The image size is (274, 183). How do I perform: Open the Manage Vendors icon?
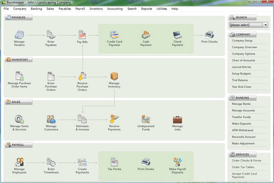19,35
